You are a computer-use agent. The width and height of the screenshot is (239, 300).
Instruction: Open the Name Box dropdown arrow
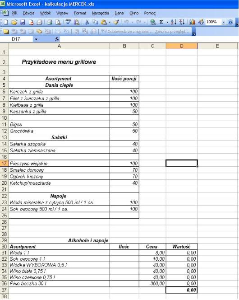[36, 39]
